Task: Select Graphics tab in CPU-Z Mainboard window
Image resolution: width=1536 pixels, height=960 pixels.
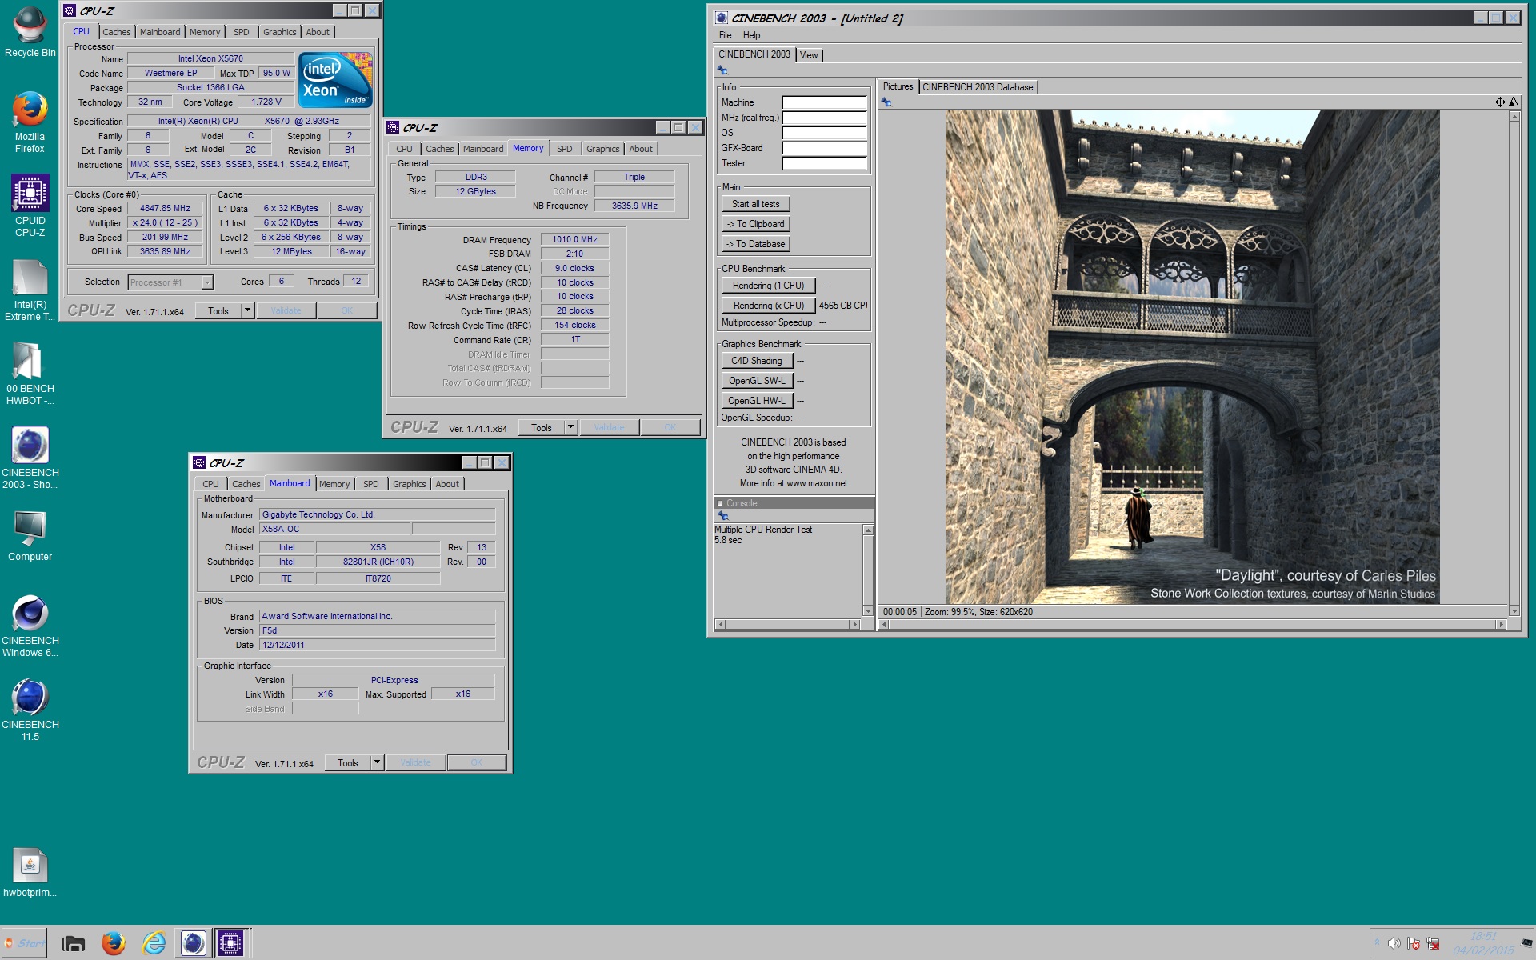Action: tap(409, 484)
